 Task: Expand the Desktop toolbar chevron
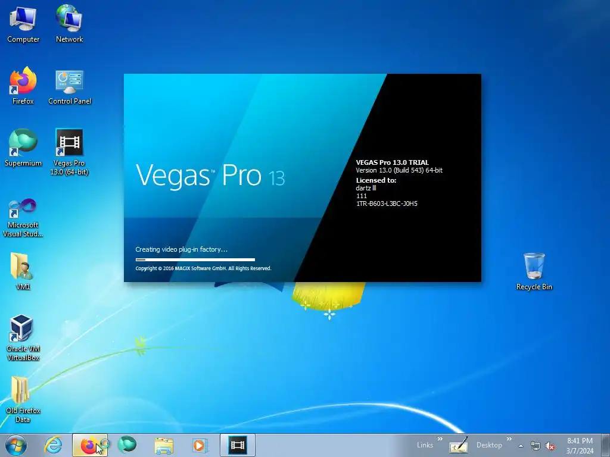pos(509,439)
